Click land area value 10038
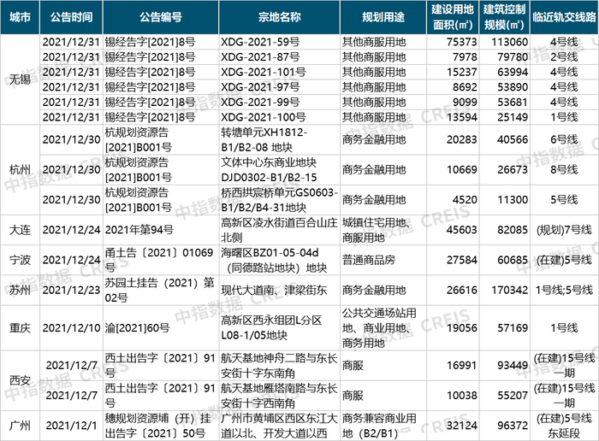The image size is (599, 441). click(462, 396)
